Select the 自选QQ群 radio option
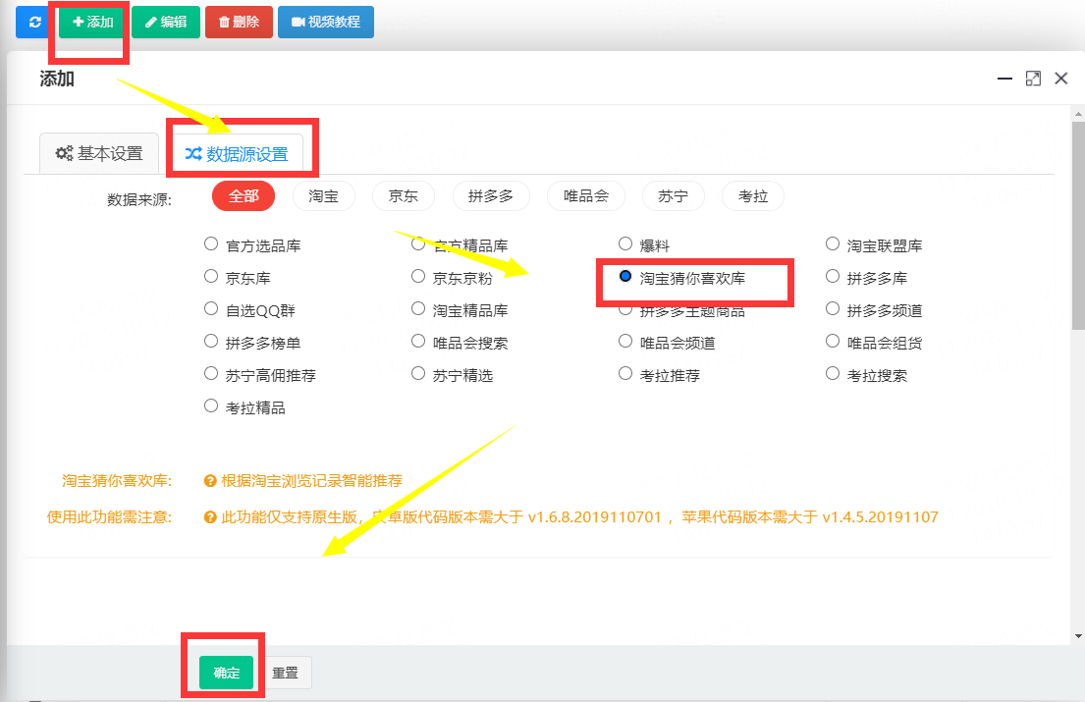 click(x=211, y=309)
